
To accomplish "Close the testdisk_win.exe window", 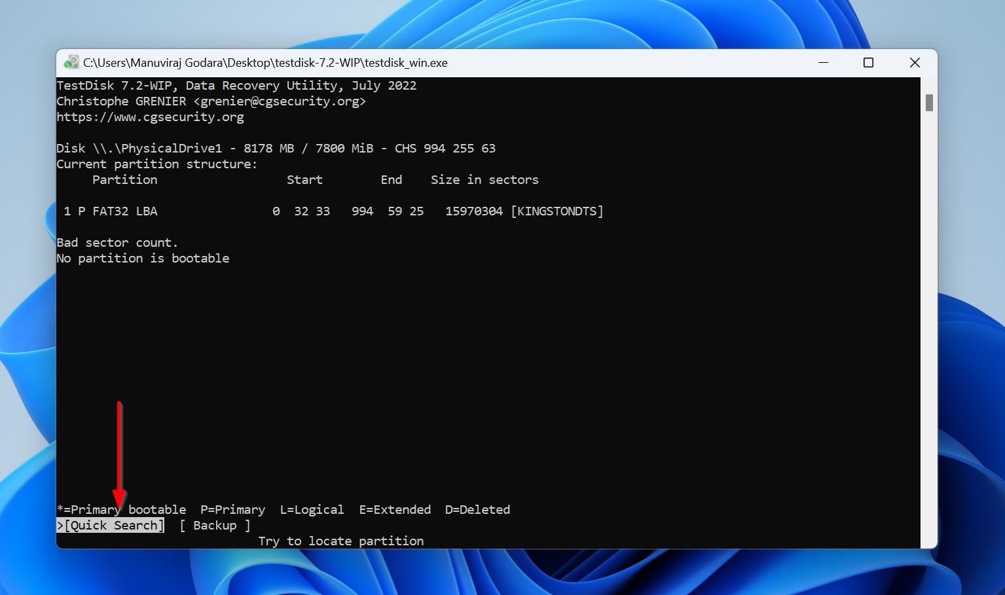I will [x=915, y=63].
